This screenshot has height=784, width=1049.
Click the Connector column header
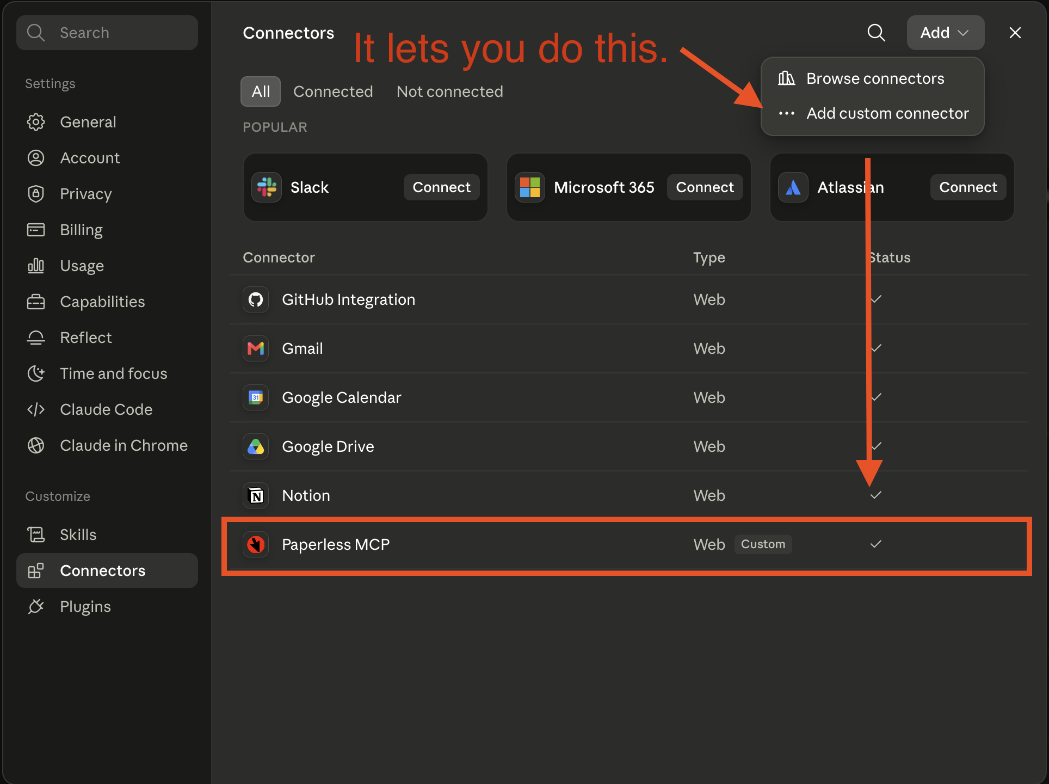pyautogui.click(x=279, y=258)
